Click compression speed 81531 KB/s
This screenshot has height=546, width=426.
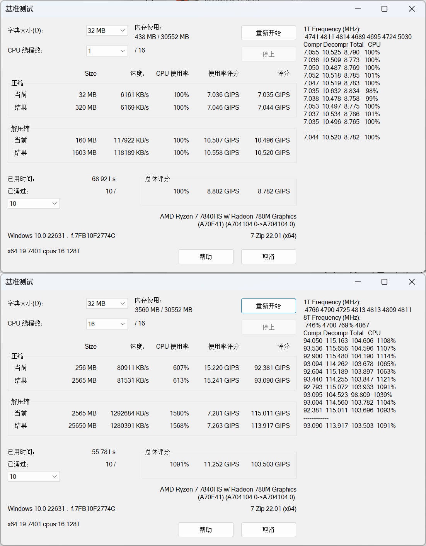[133, 380]
